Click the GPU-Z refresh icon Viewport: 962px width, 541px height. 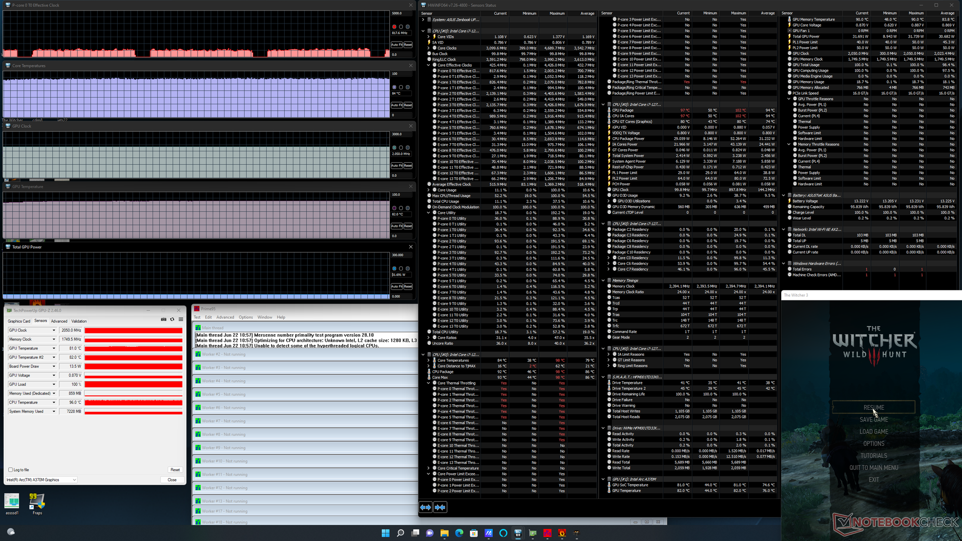tap(172, 320)
